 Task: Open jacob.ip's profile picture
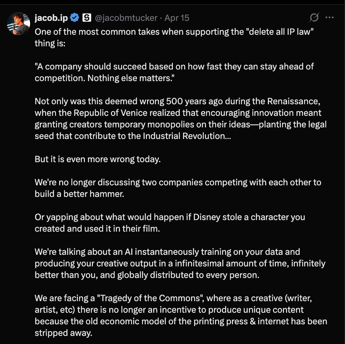19,24
